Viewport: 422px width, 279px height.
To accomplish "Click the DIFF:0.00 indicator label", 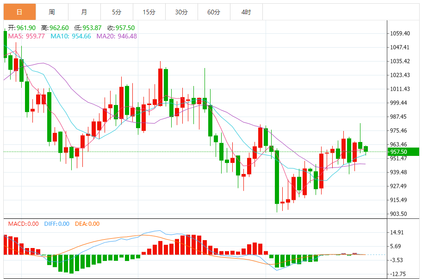I will coord(57,223).
